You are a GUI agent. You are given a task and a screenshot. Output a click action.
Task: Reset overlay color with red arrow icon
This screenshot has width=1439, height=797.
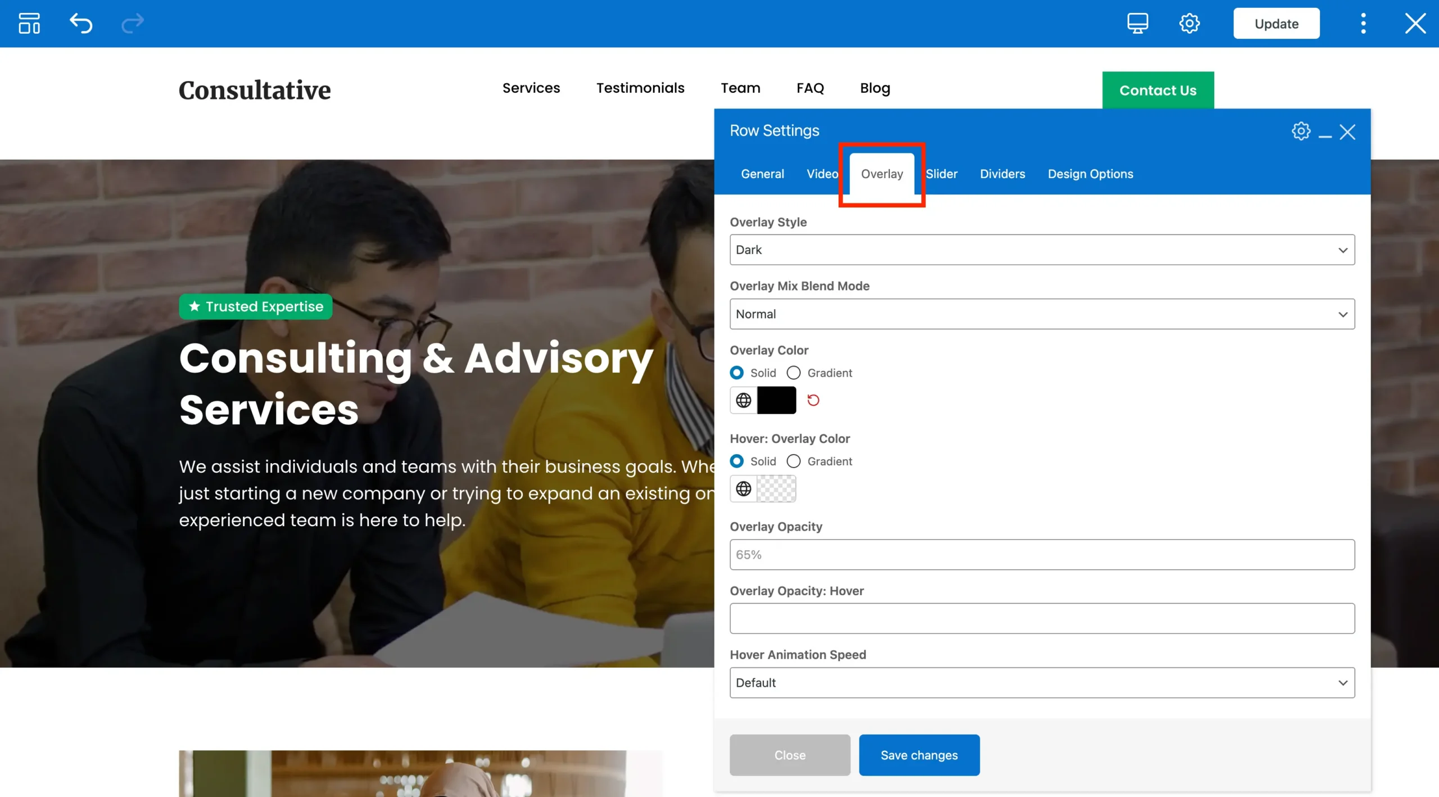[x=813, y=400]
